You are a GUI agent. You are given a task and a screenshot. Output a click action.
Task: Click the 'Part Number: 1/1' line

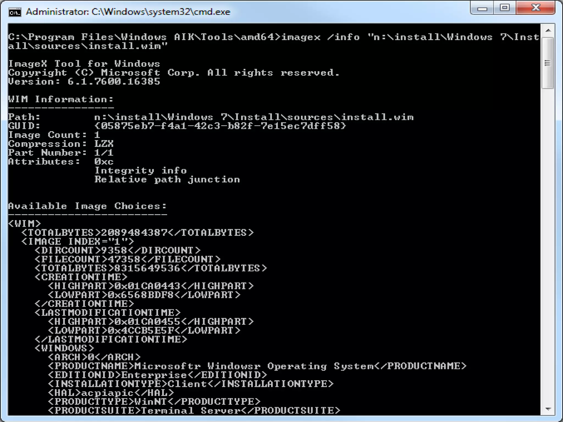click(x=61, y=152)
